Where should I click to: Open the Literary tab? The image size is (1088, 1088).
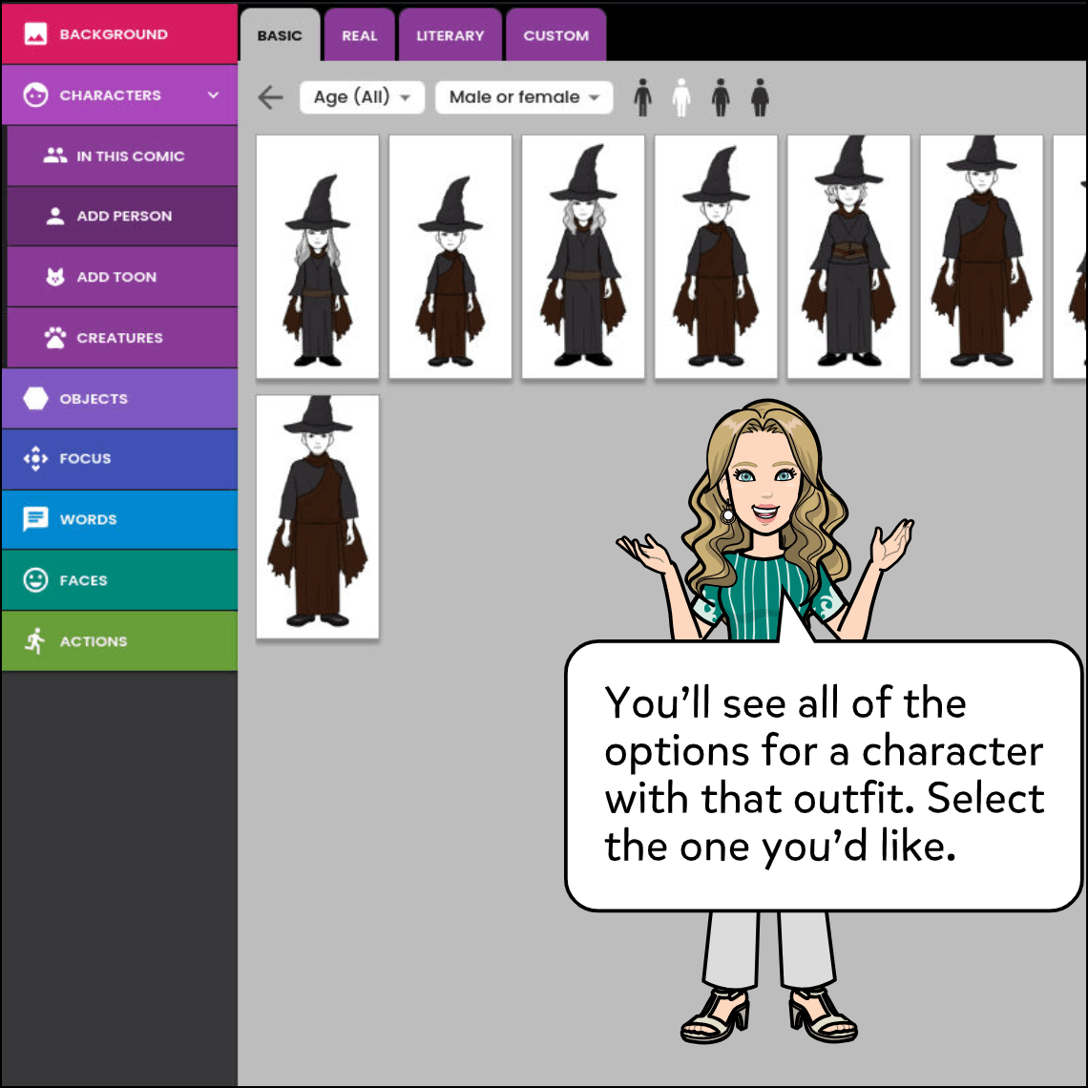pyautogui.click(x=450, y=34)
